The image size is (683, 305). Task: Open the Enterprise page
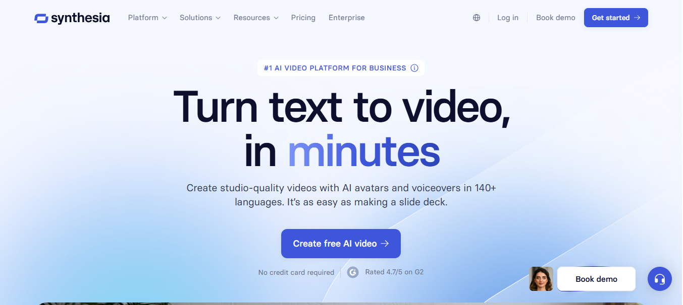pos(347,18)
